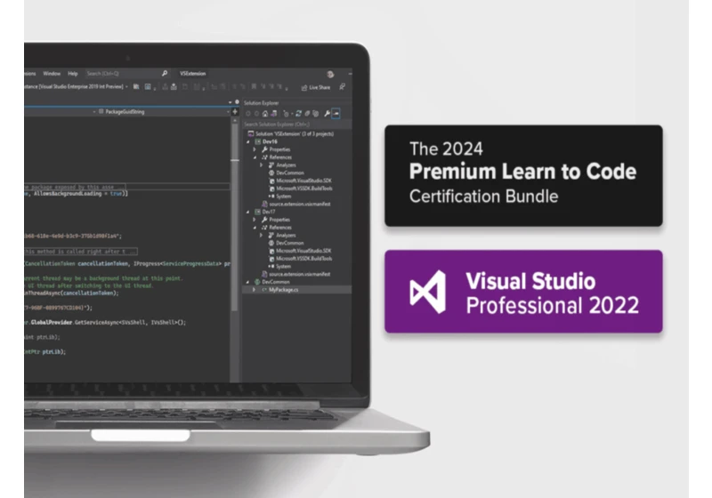This screenshot has width=712, height=498.
Task: Click the Dev16 project icon
Action: pyautogui.click(x=257, y=142)
